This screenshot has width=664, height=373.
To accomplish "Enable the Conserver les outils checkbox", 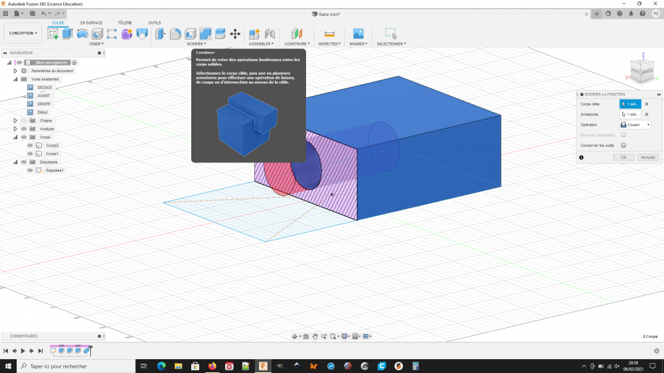I will click(x=623, y=145).
